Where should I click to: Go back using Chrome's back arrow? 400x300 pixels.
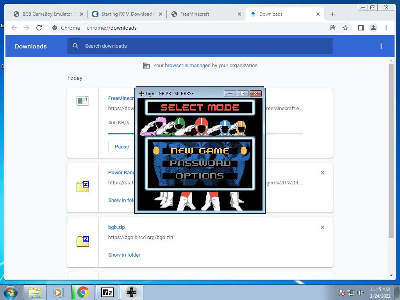(x=14, y=28)
